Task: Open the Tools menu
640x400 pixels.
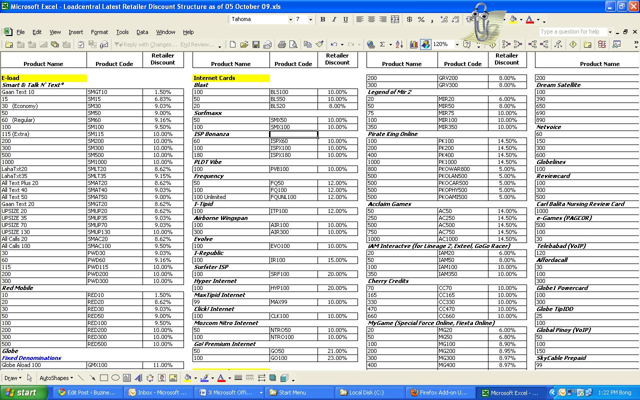Action: point(122,32)
